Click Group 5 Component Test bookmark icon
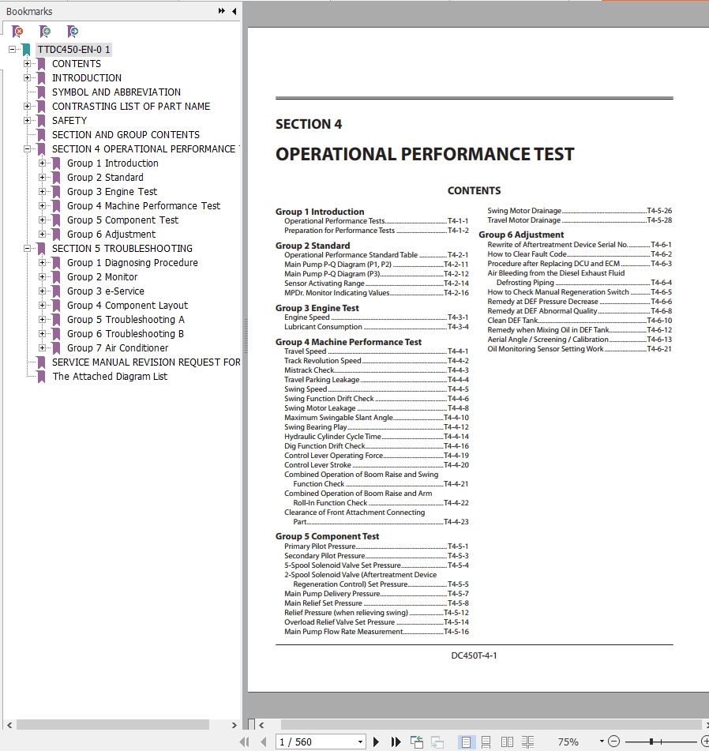 click(x=56, y=220)
